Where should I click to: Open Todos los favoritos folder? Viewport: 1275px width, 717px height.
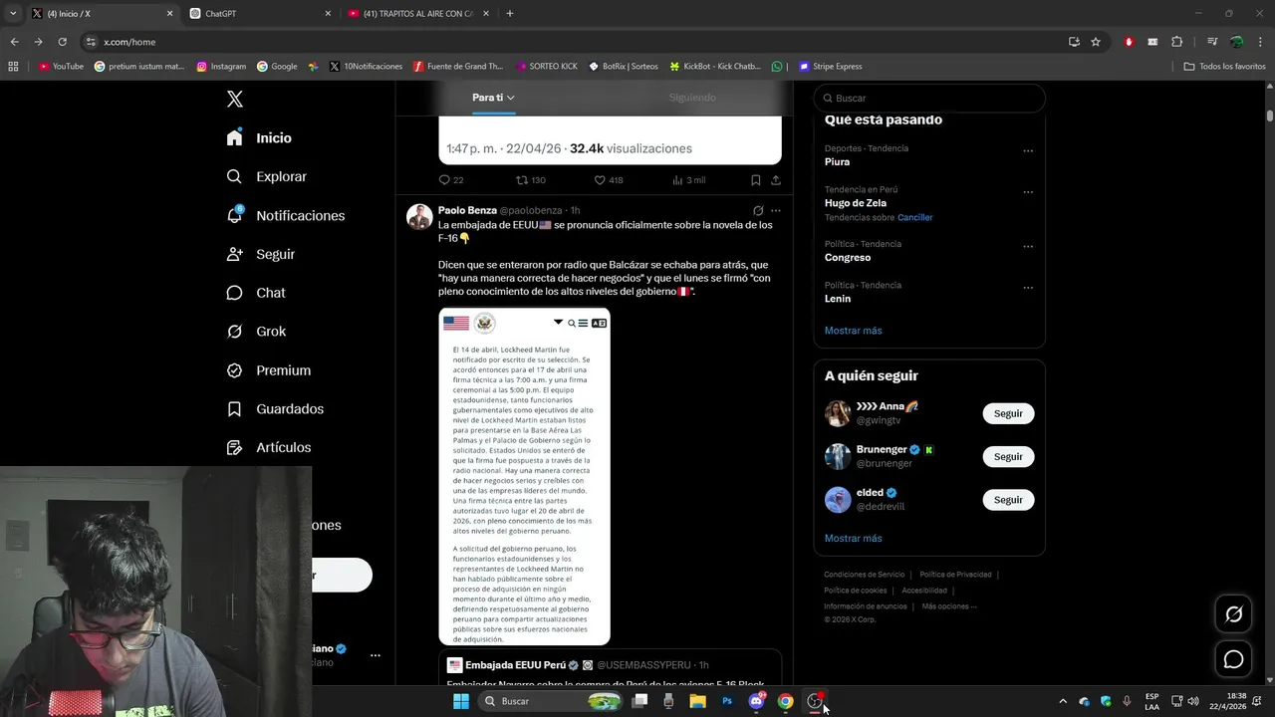pos(1225,67)
